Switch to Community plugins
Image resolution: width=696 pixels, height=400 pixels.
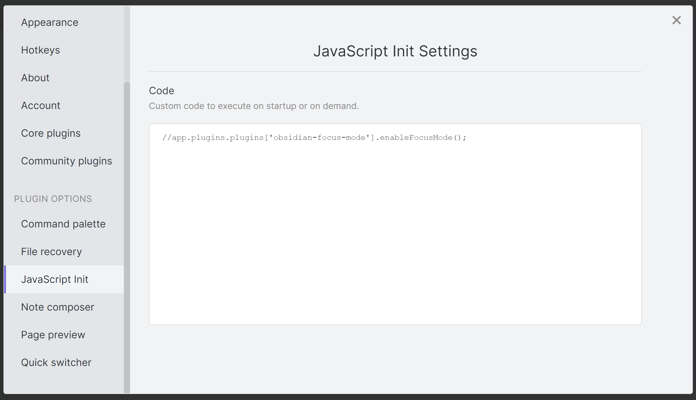[66, 161]
